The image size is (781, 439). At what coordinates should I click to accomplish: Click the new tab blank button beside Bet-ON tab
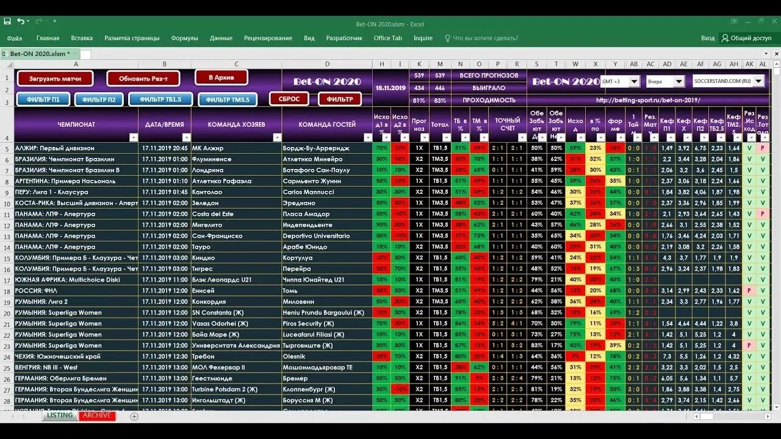click(x=85, y=54)
